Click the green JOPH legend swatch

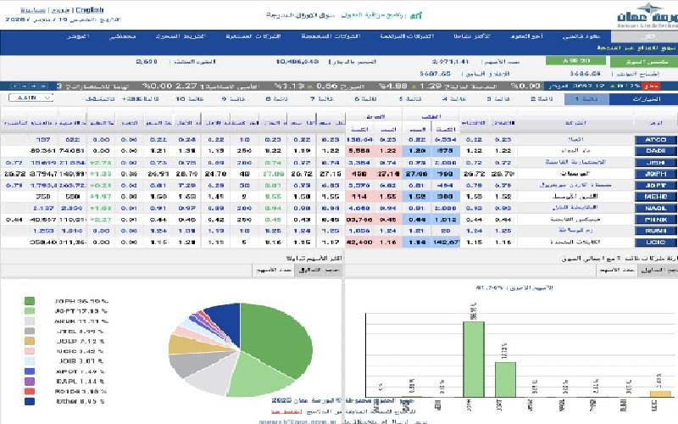tap(30, 300)
